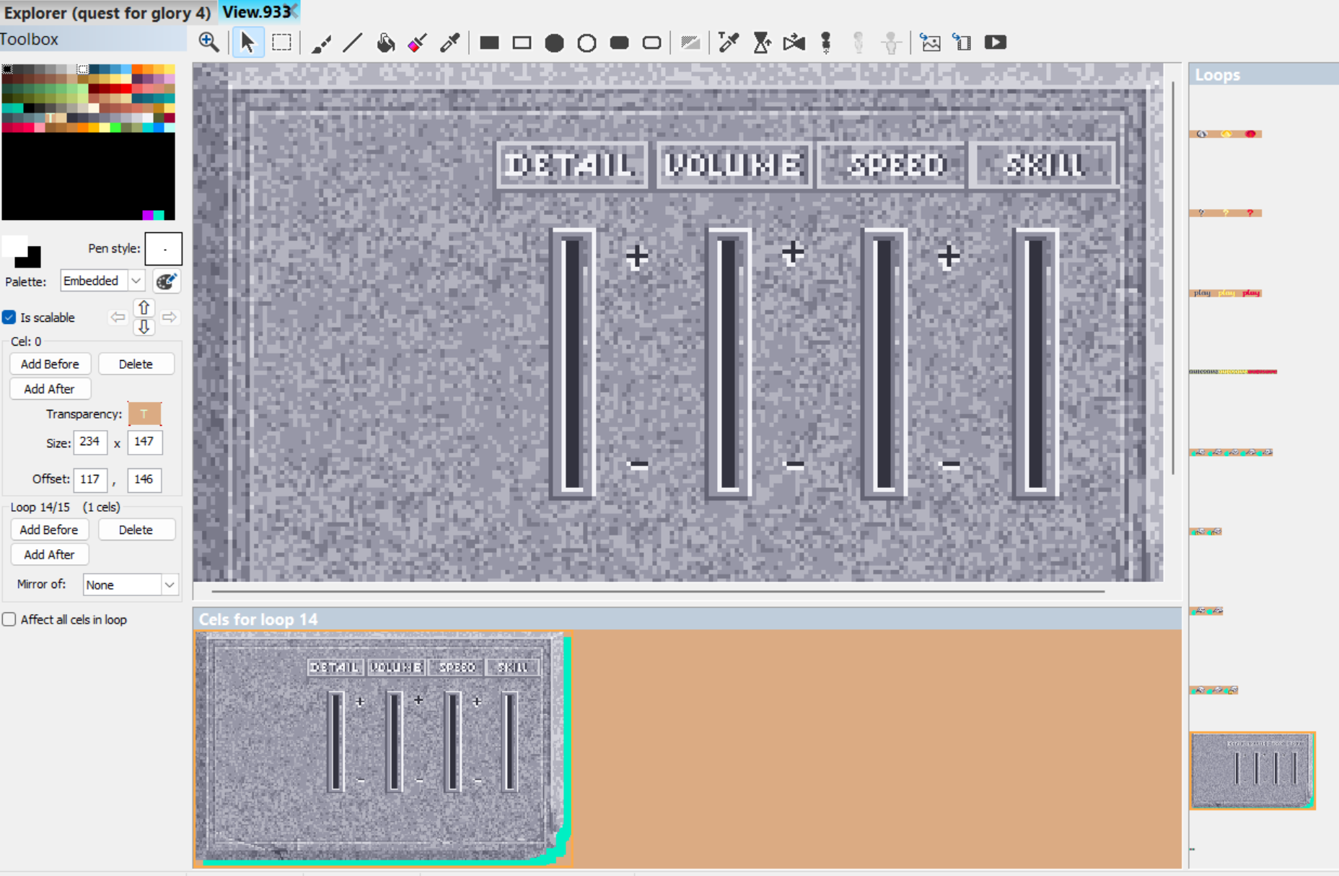Select the arrow pointer tool
The width and height of the screenshot is (1339, 876).
pyautogui.click(x=247, y=43)
